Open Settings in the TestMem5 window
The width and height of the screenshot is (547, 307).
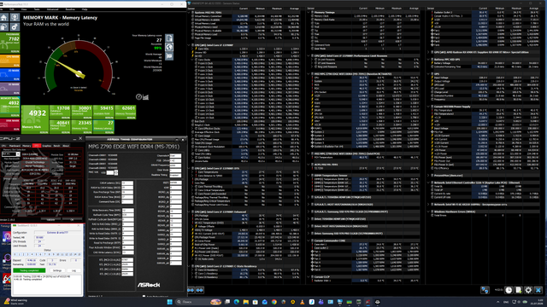tap(57, 270)
